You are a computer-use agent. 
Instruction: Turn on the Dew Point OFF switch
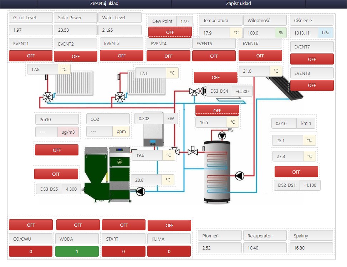click(170, 32)
